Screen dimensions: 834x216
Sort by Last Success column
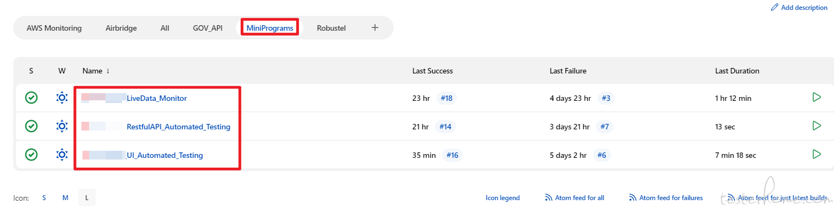(x=433, y=71)
